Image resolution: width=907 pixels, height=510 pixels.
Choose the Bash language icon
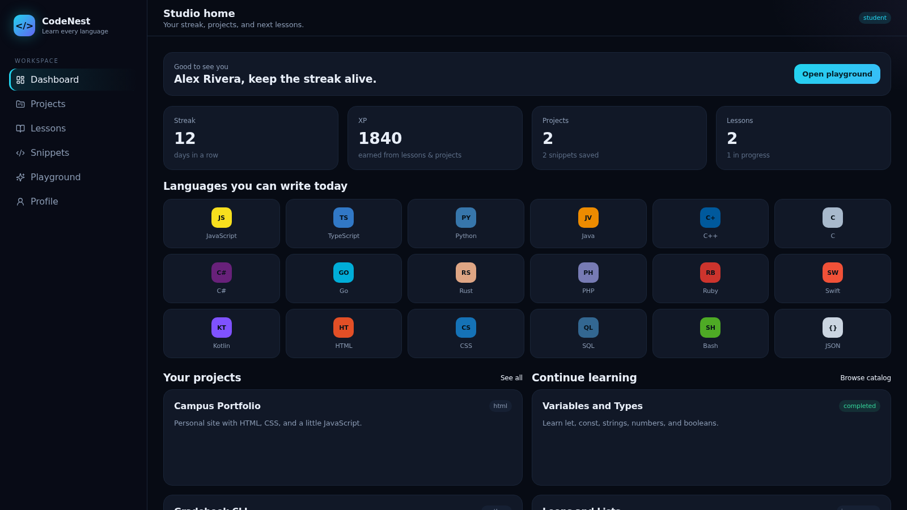pyautogui.click(x=710, y=328)
